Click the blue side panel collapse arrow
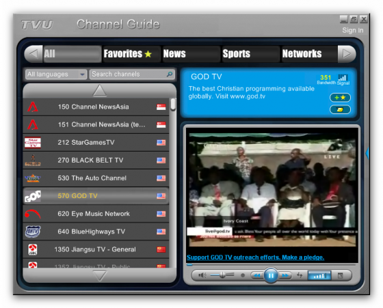This screenshot has height=308, width=383. [x=367, y=153]
